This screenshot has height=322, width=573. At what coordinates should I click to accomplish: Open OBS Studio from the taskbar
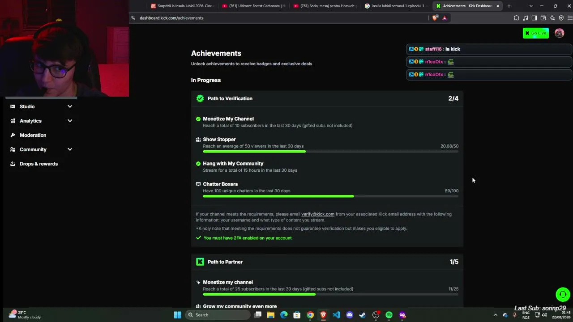pos(376,315)
